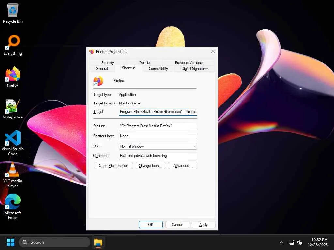The image size is (334, 250).
Task: Select the Visual Studio Code desktop icon
Action: point(13,143)
